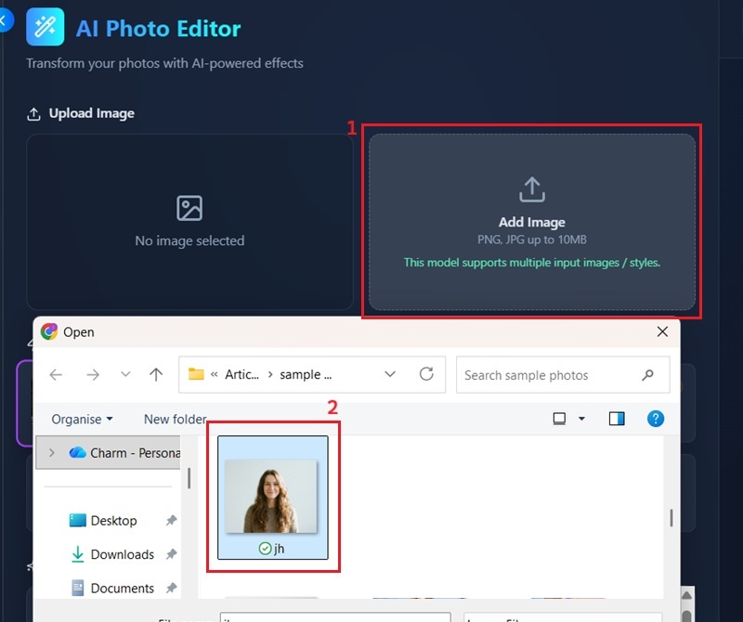Refresh the sample photos folder
This screenshot has height=622, width=743.
[426, 374]
